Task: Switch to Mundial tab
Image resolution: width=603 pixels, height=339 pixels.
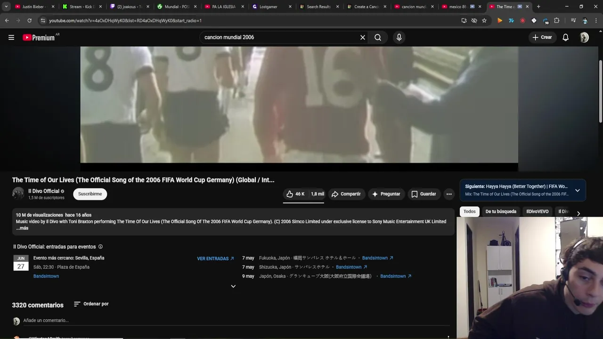Action: pyautogui.click(x=177, y=7)
